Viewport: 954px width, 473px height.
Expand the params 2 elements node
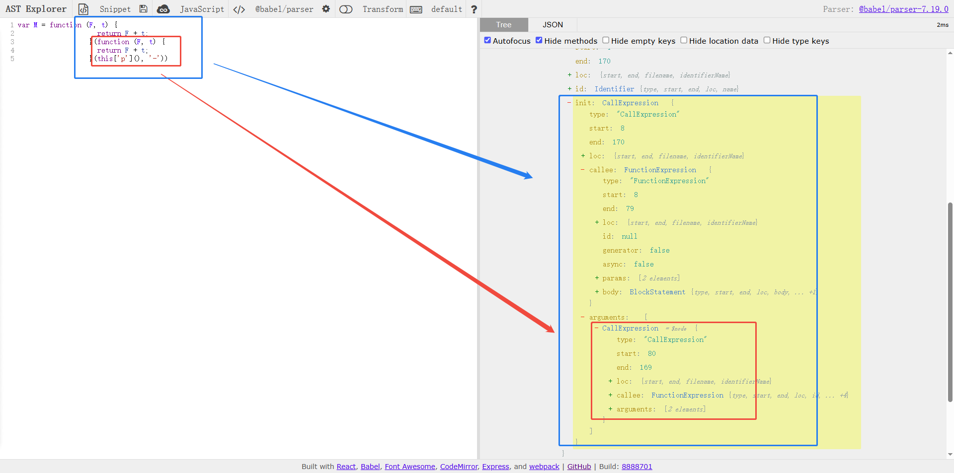pyautogui.click(x=597, y=278)
